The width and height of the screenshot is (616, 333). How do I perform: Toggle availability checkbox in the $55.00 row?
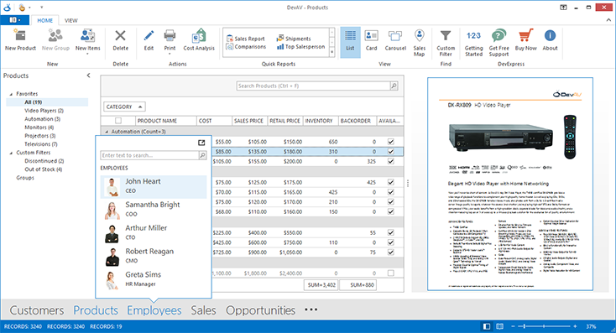[x=390, y=142]
